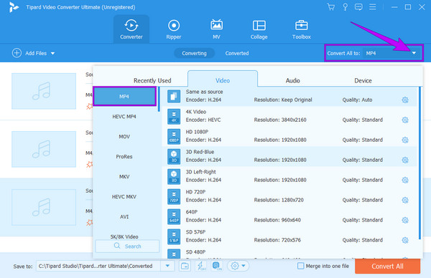Click the format Search field
Screen dimensions: 431x278
point(127,246)
